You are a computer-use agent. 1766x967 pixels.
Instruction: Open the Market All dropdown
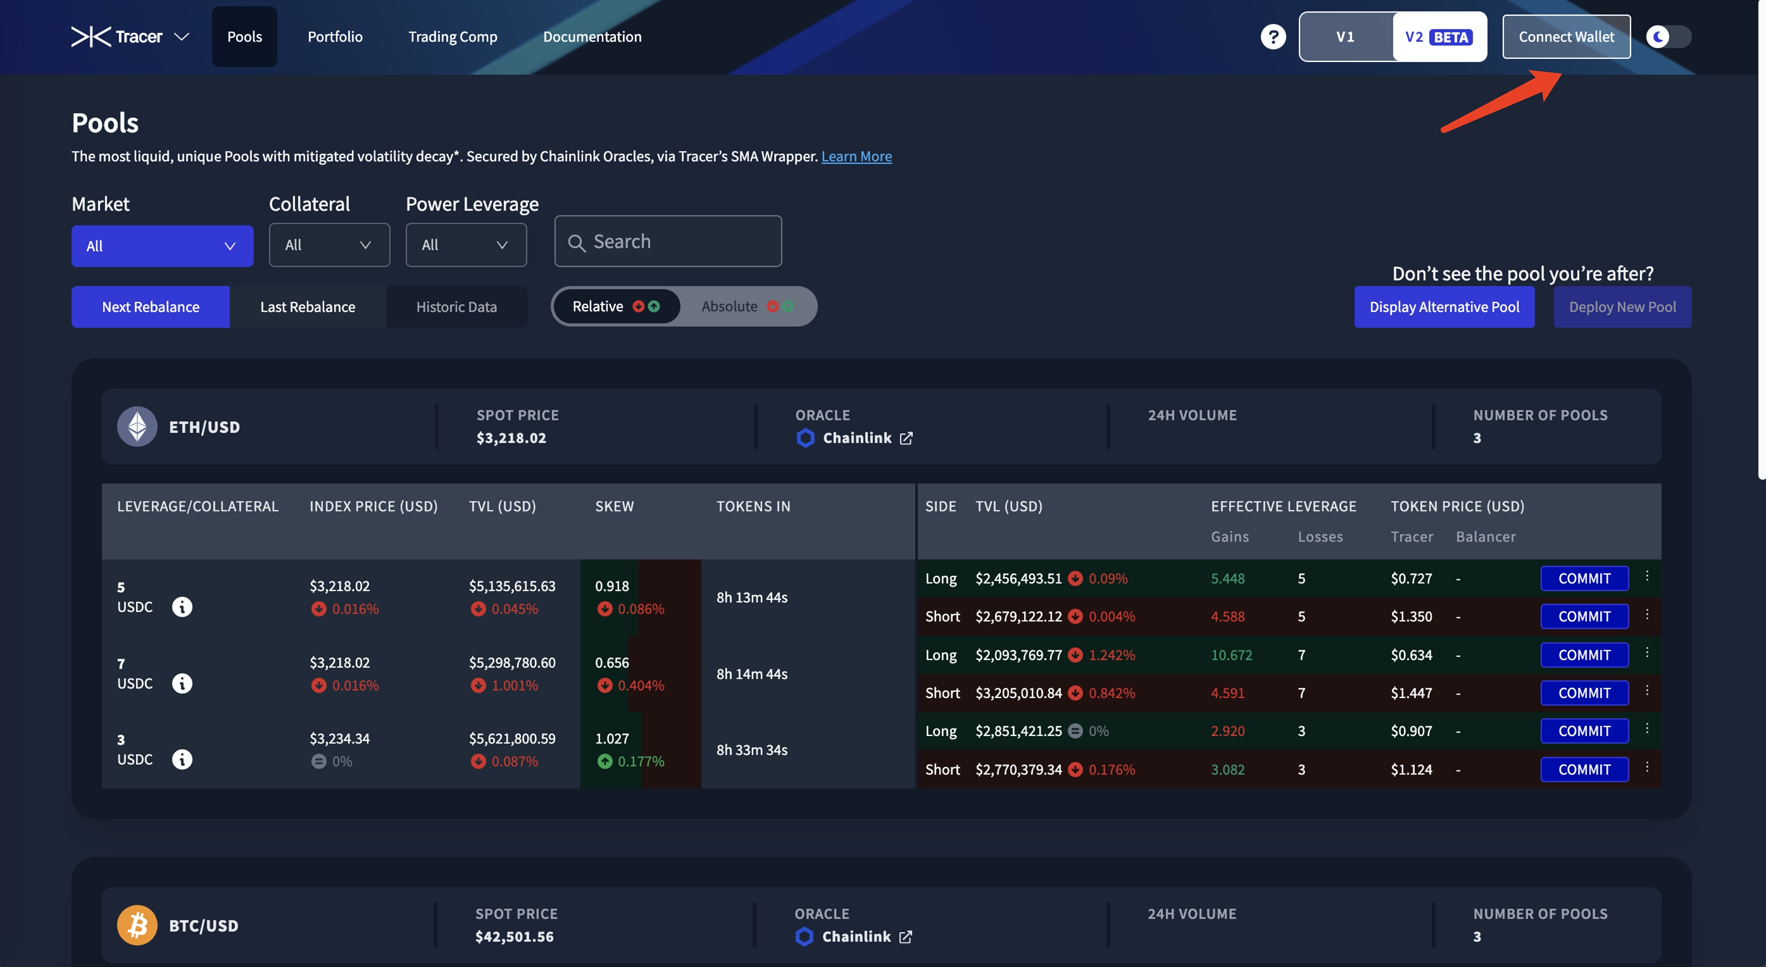[162, 246]
